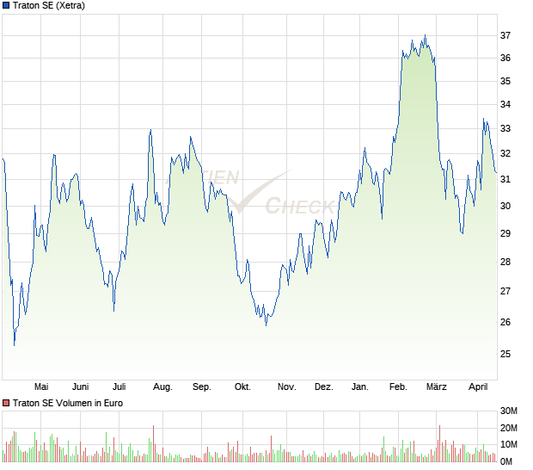
Task: Select the 'Traton SE Volumen in Euro' label
Action: [x=68, y=404]
